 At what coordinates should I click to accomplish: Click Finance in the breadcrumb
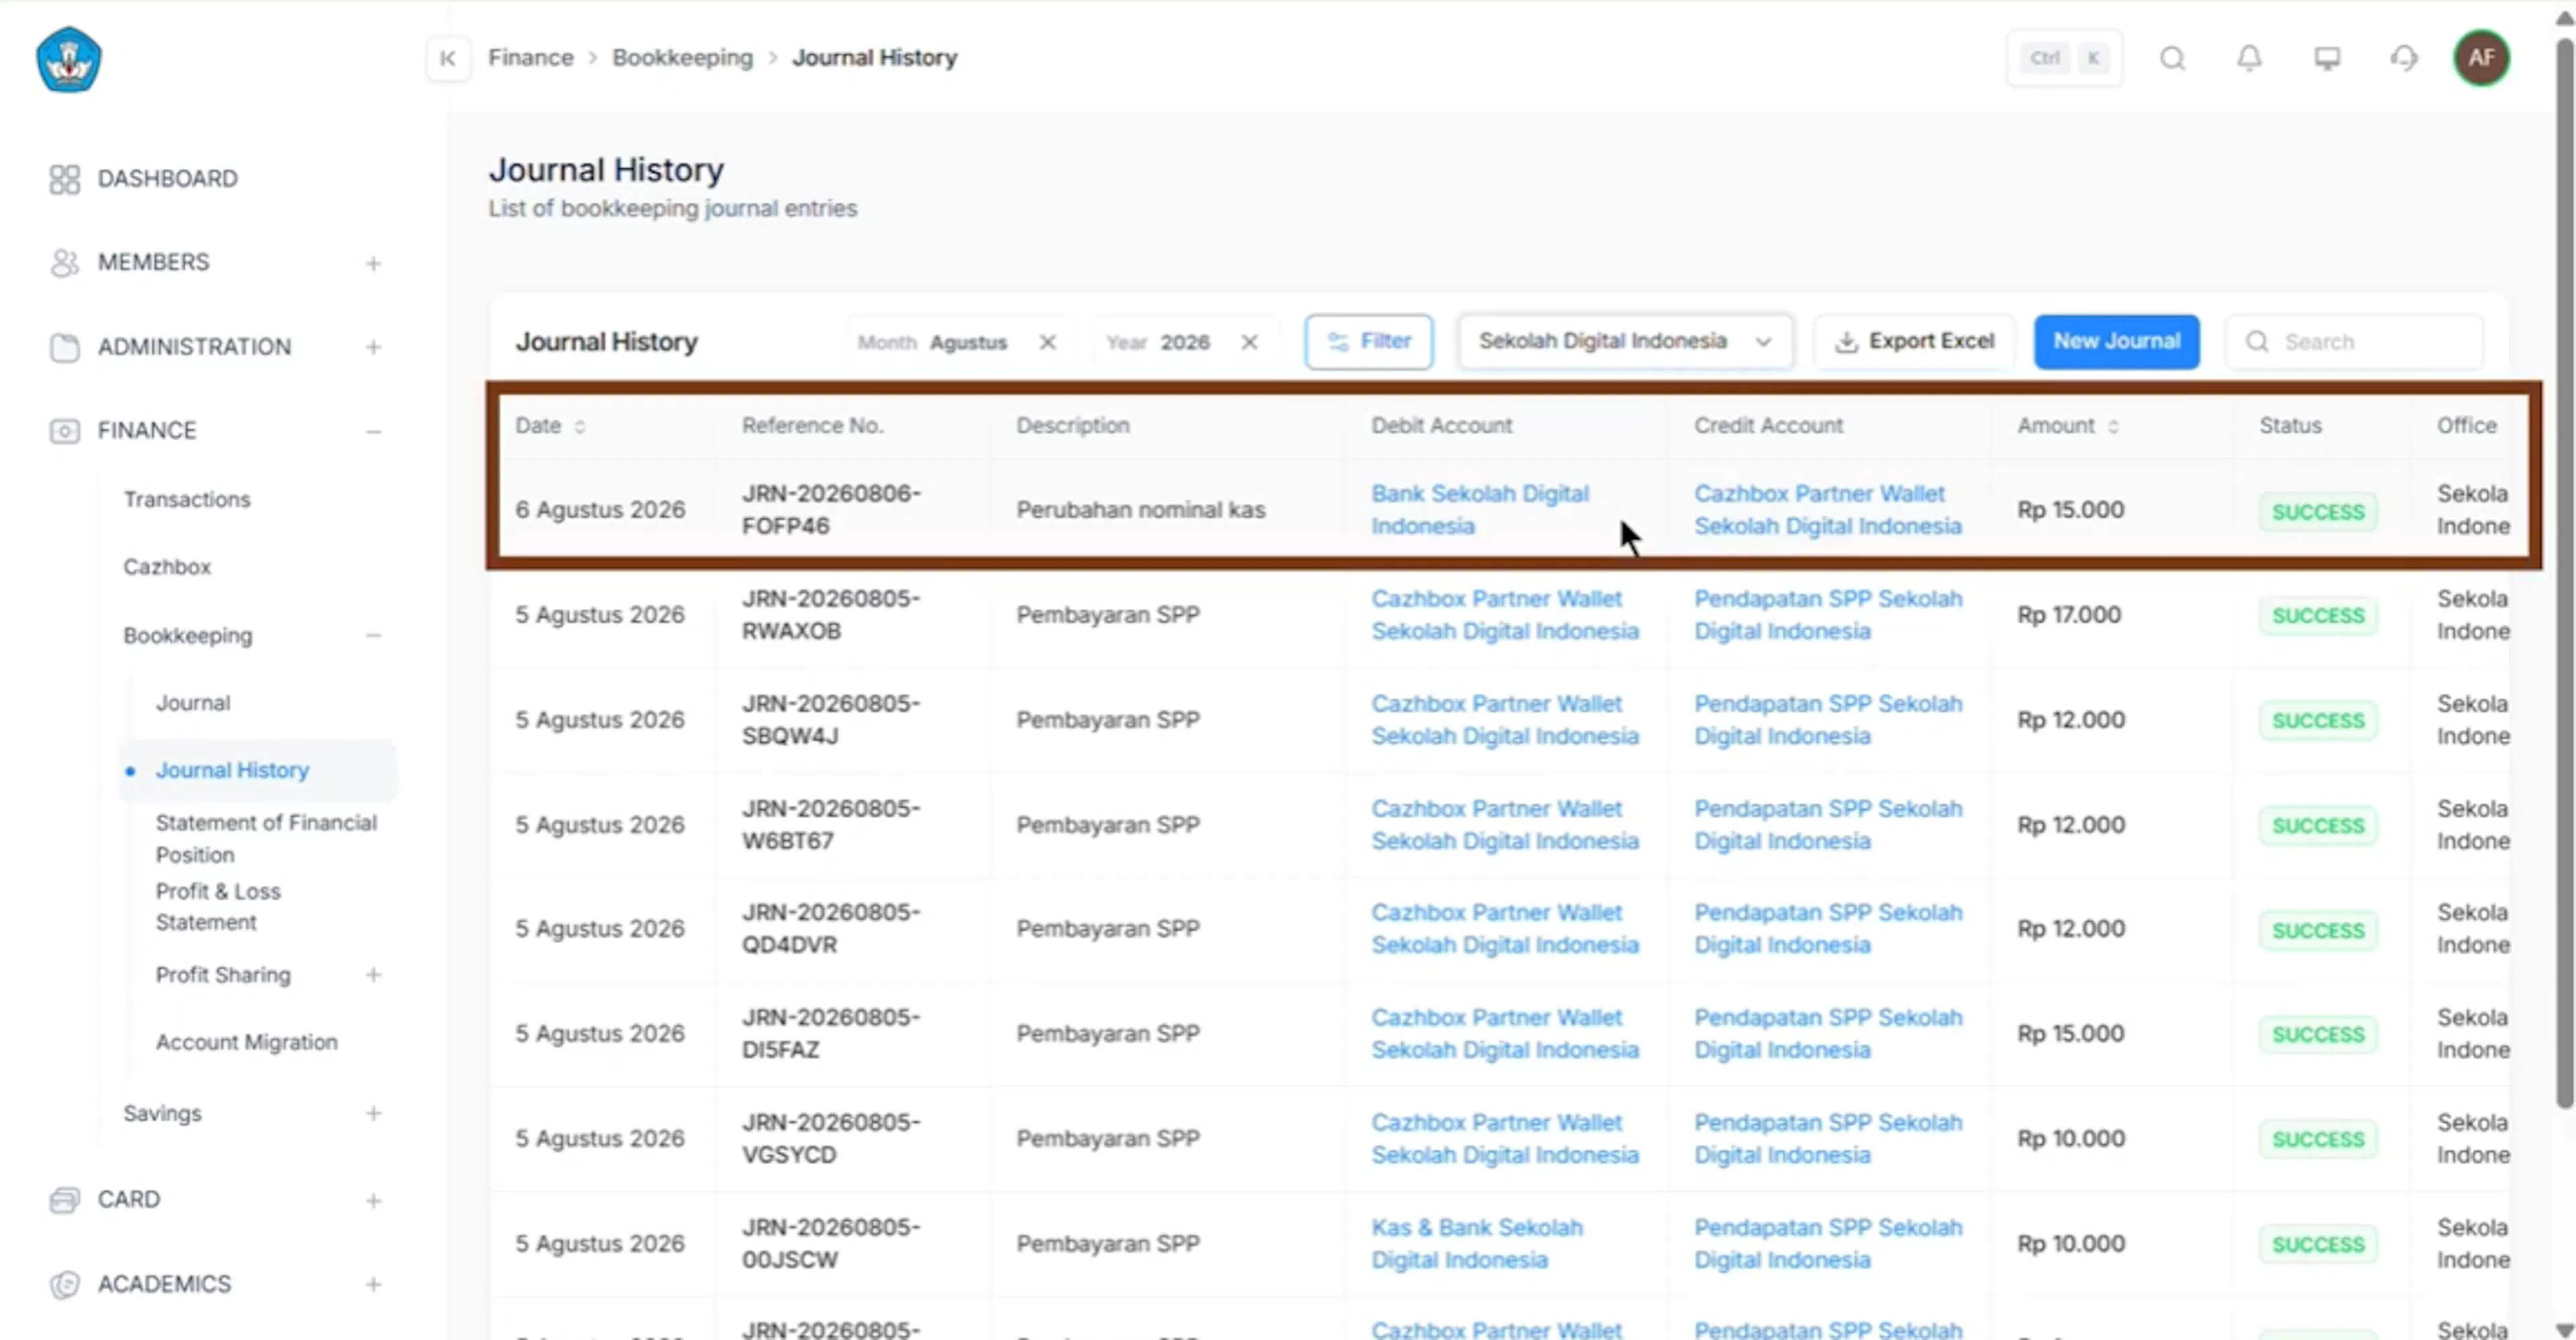530,58
